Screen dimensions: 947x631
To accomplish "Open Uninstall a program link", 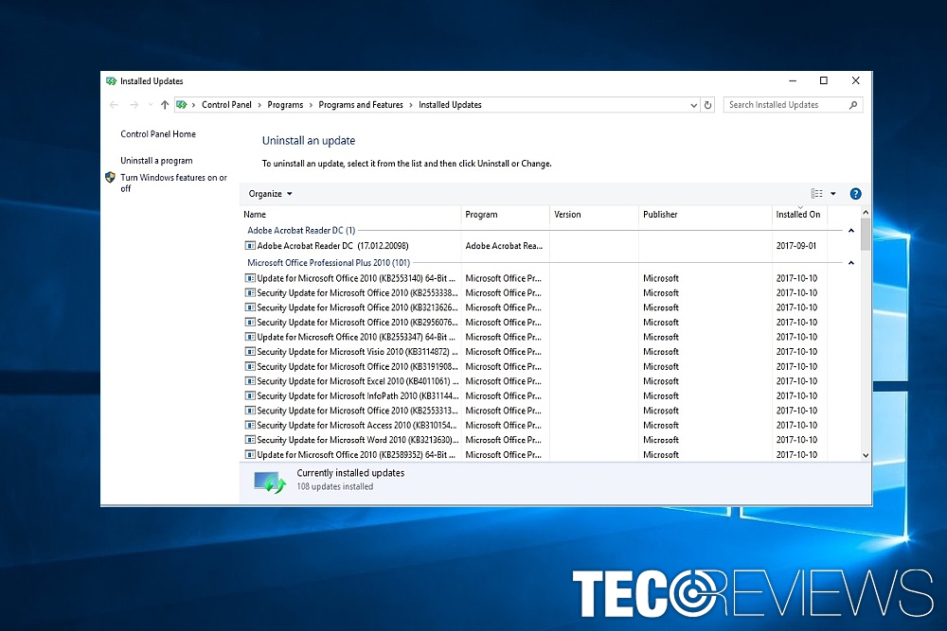I will coord(156,161).
